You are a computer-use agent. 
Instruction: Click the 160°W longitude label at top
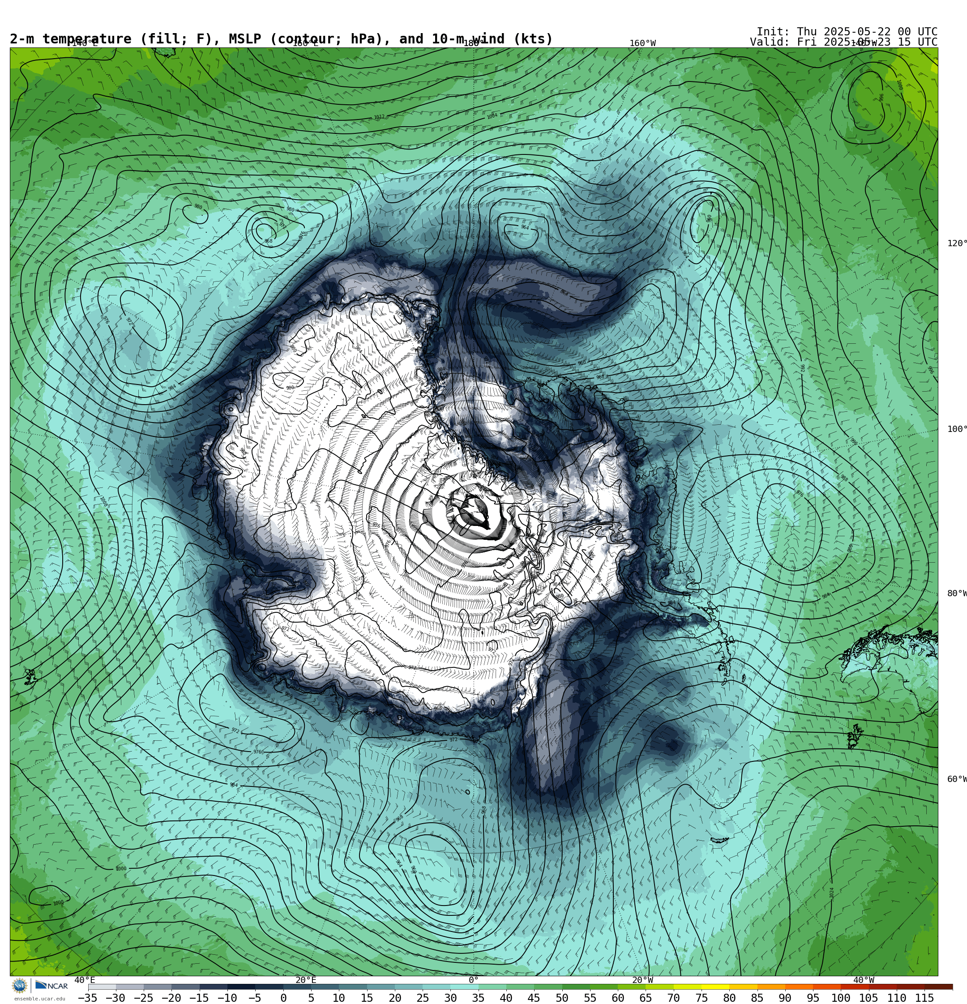click(642, 43)
